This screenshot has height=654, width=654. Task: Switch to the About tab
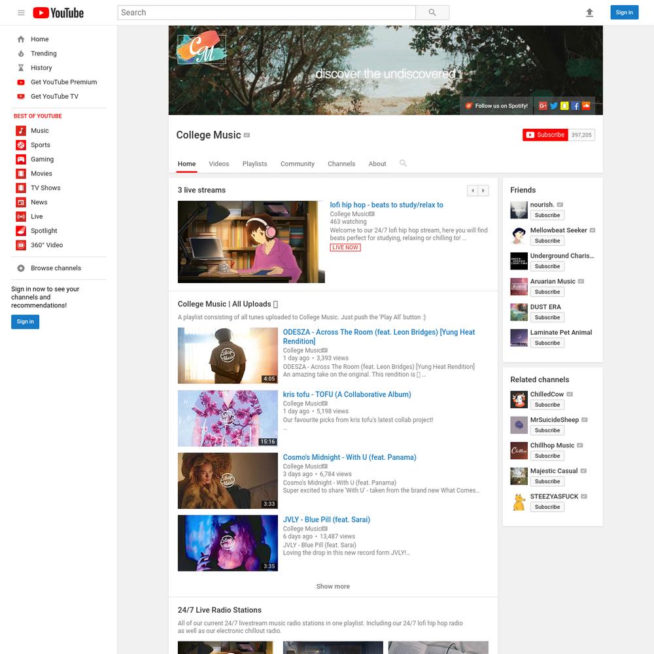[377, 164]
